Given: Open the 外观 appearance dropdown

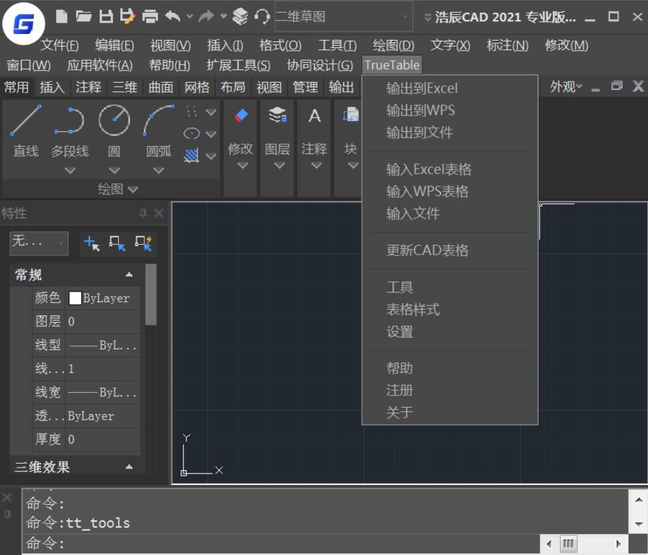Looking at the screenshot, I should (566, 87).
